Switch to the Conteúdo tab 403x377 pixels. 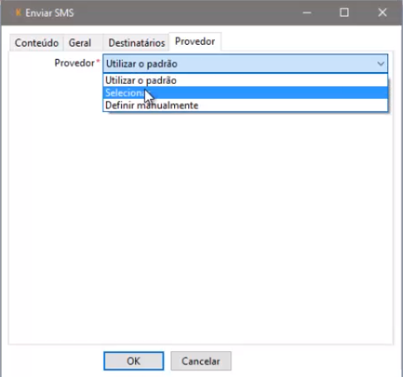[x=36, y=43]
